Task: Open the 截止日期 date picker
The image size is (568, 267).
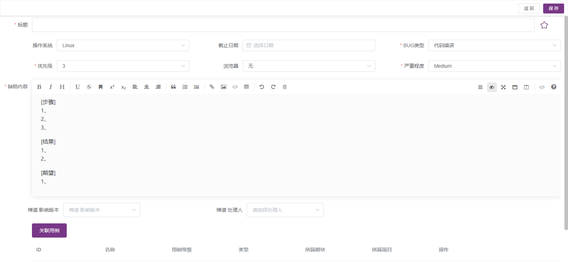Action: [x=309, y=45]
